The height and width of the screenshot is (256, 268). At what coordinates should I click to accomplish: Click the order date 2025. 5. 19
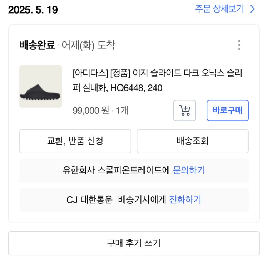coord(33,10)
